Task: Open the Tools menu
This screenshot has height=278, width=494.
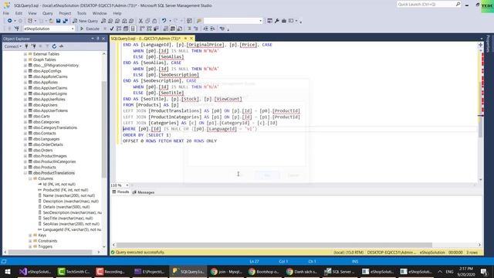Action: [81, 13]
